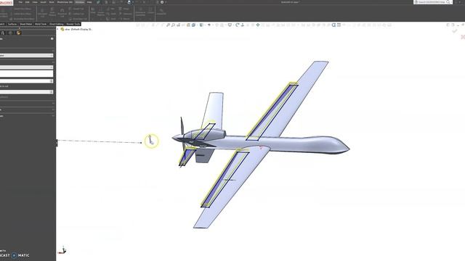Switch to the Surfaces tab
Screen dimensions: 465x261
(12, 24)
